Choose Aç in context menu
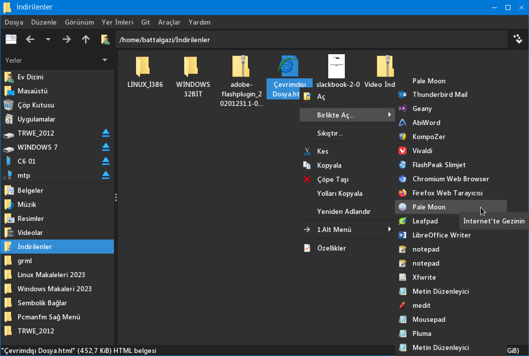 (347, 97)
